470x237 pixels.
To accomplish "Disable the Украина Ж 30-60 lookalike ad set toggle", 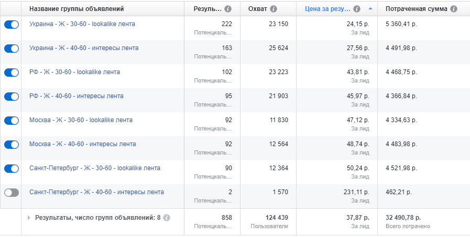I will pyautogui.click(x=12, y=25).
